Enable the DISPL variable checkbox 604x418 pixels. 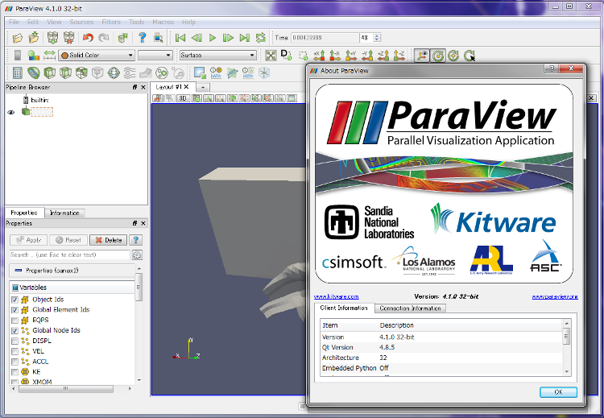click(14, 341)
